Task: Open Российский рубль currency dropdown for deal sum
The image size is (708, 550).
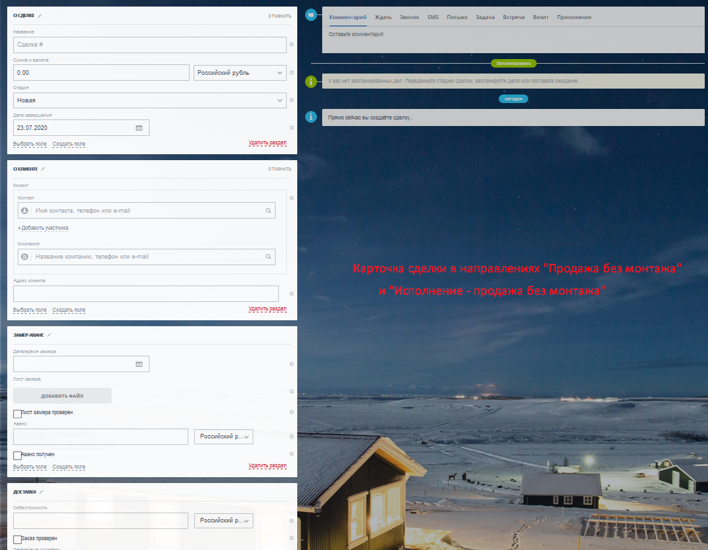Action: coord(240,73)
